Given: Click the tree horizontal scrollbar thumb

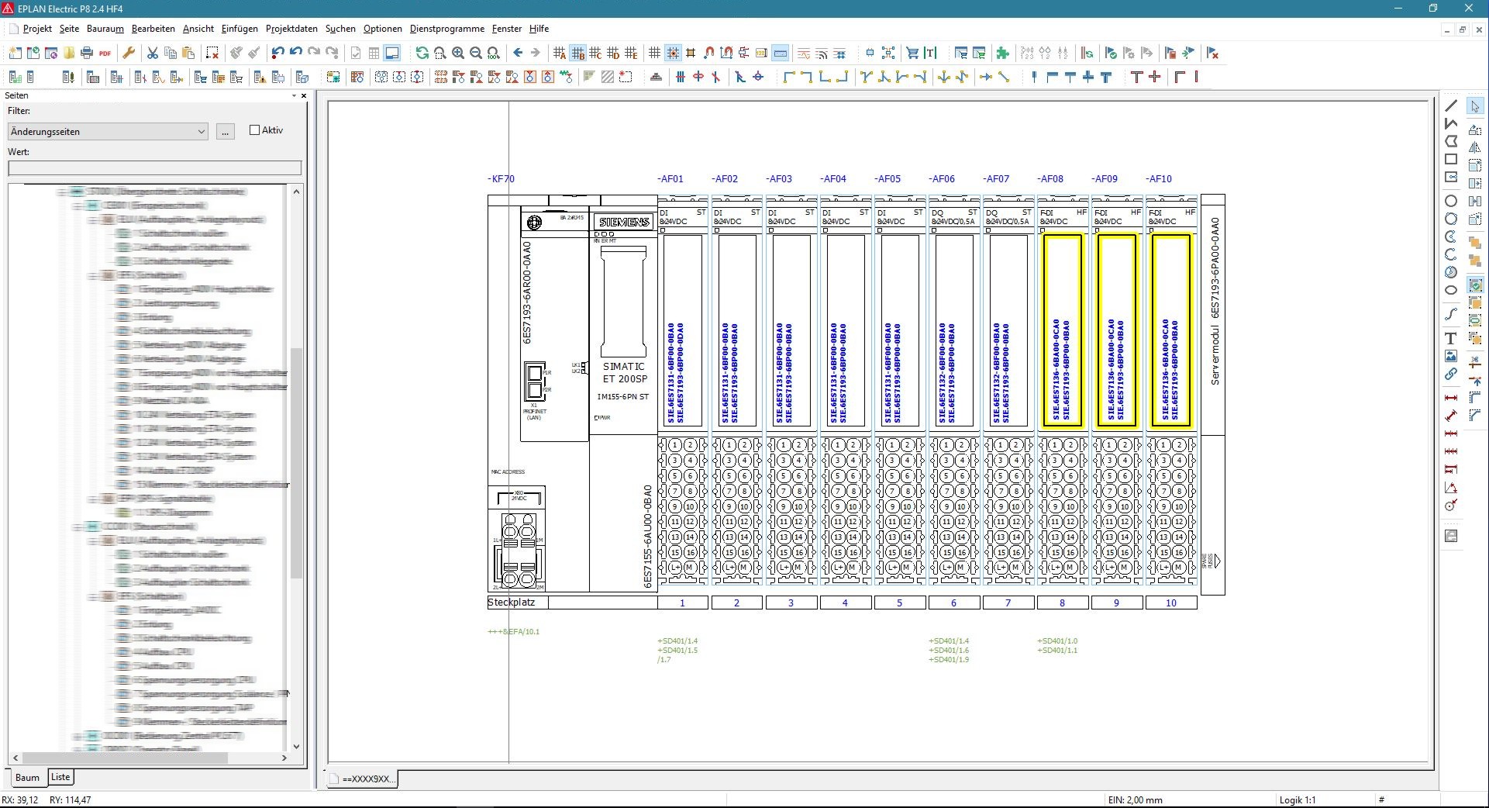Looking at the screenshot, I should pos(126,758).
